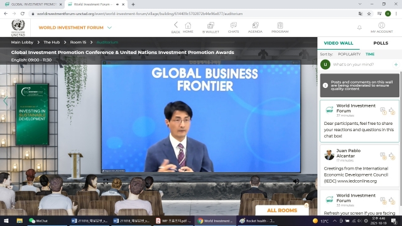Open the Program icon
This screenshot has width=402, height=226.
pyautogui.click(x=280, y=25)
